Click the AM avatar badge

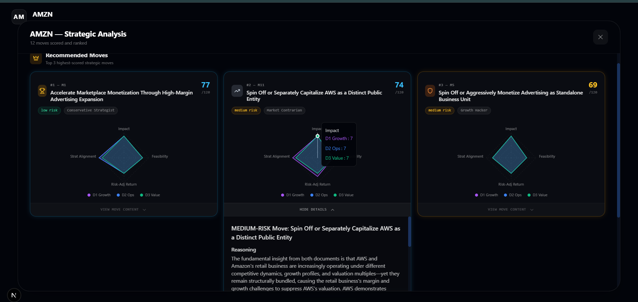click(19, 17)
